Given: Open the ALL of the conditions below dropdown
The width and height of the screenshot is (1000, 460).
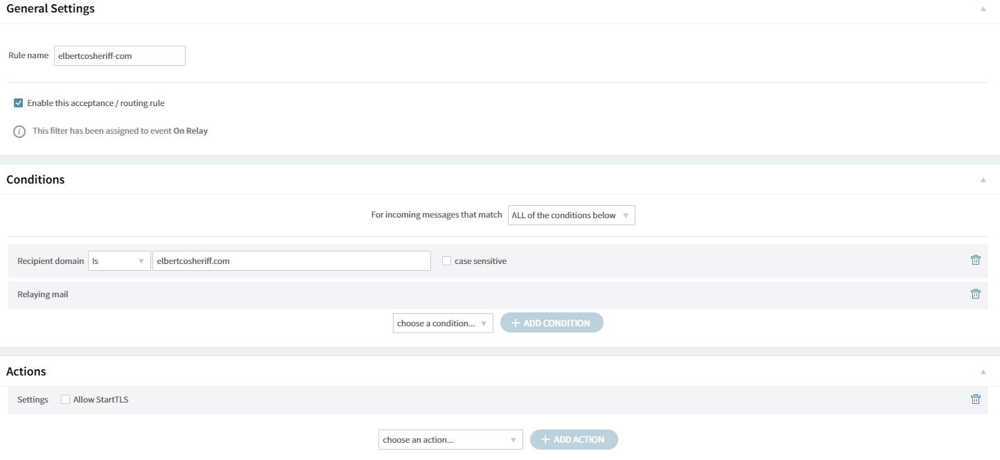Looking at the screenshot, I should point(571,215).
